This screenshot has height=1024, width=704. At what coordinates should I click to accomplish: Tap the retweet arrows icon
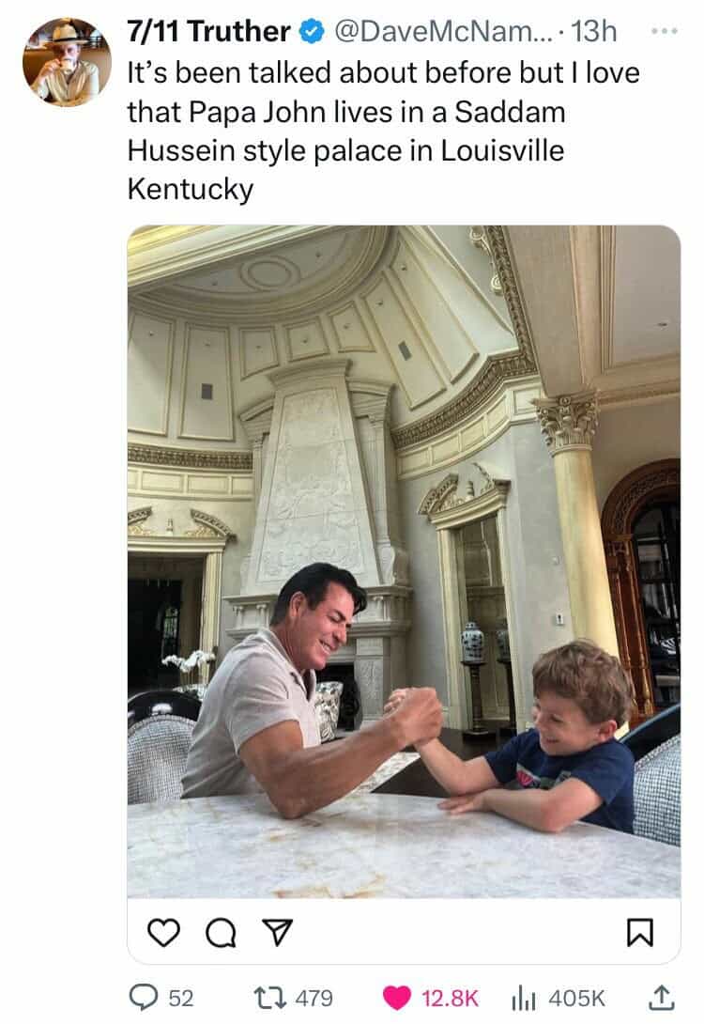coord(270,998)
